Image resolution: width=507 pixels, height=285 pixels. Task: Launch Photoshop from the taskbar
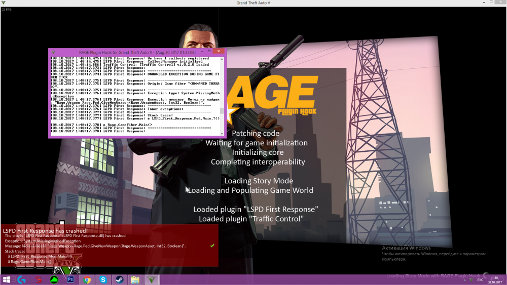pos(70,279)
